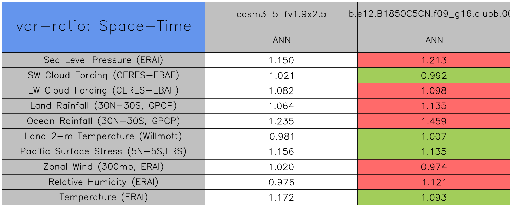Select SW Cloud Forcing (CERES-EBAF) row label
This screenshot has height=207, width=512.
[x=103, y=76]
